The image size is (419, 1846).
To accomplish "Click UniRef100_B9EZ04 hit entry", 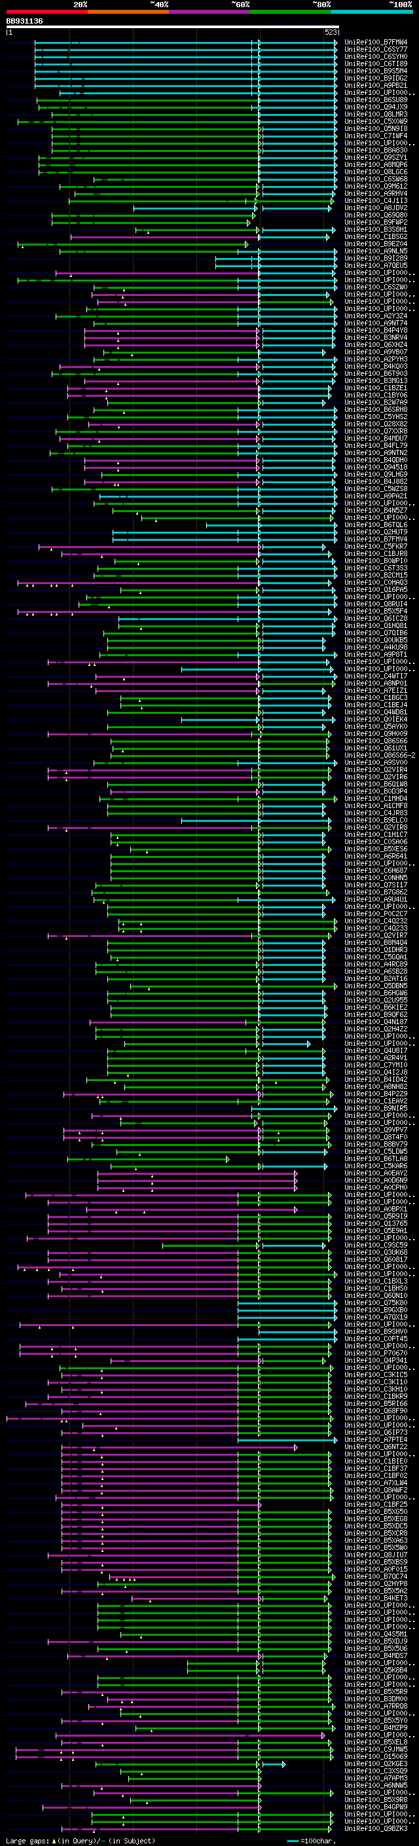I will tap(376, 244).
